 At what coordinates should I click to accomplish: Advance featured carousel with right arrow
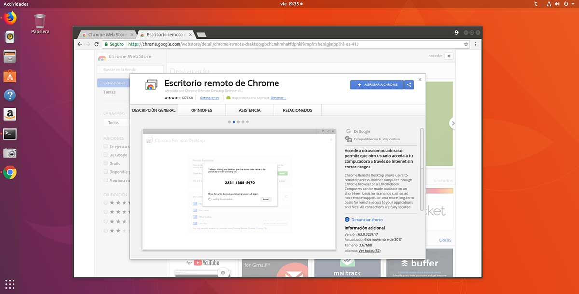pyautogui.click(x=453, y=123)
